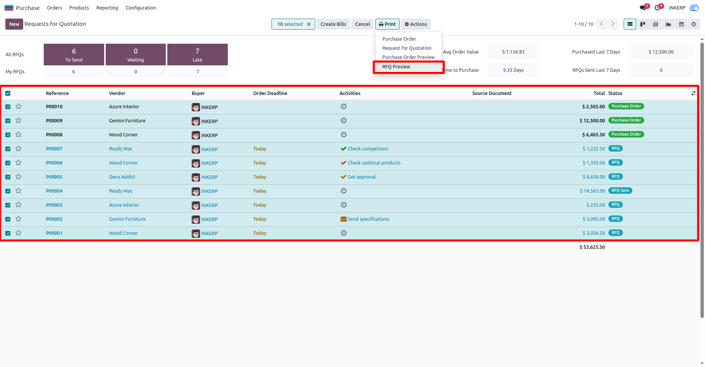Switch to calendar view
Image resolution: width=705 pixels, height=367 pixels.
(681, 24)
